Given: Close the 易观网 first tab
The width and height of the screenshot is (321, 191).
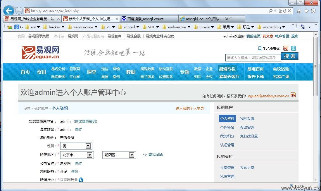Looking at the screenshot, I should [x=58, y=19].
